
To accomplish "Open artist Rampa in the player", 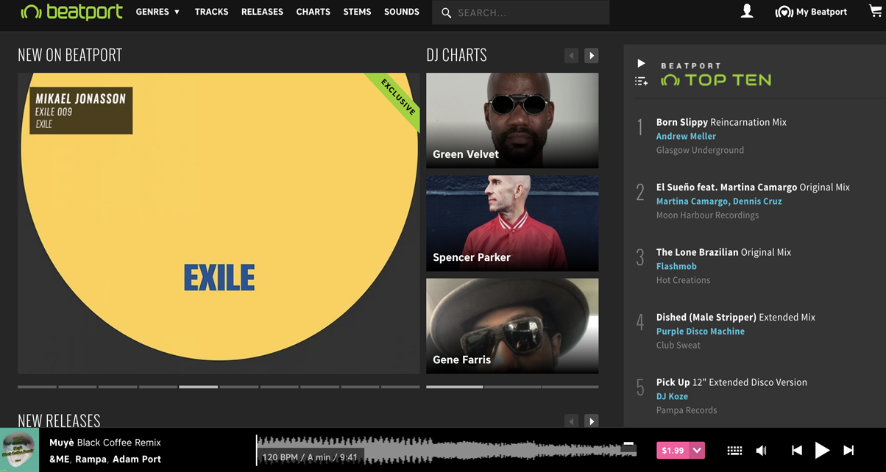I will click(x=91, y=459).
